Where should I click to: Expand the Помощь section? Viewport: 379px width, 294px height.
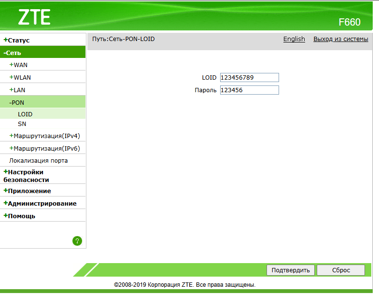pos(19,216)
